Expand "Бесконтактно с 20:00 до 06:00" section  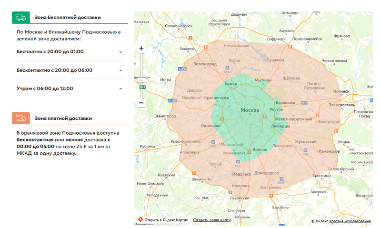click(120, 70)
